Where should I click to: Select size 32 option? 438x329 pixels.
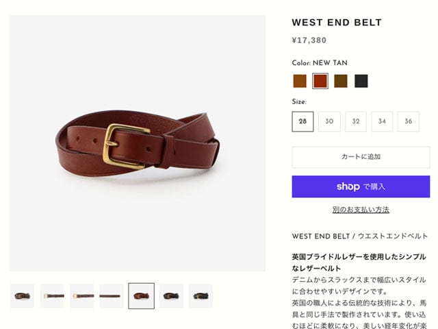356,121
